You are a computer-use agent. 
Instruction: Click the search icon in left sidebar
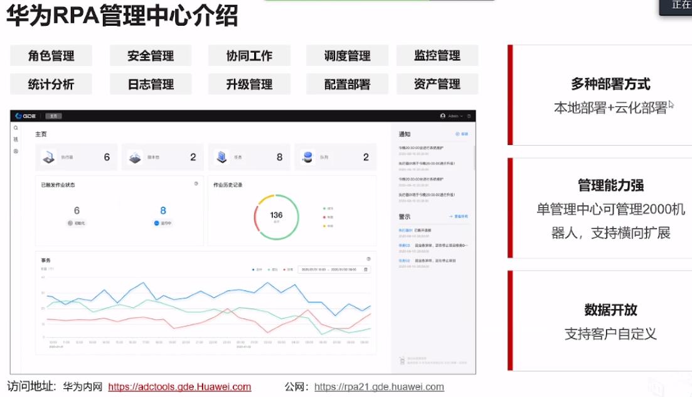tap(16, 128)
